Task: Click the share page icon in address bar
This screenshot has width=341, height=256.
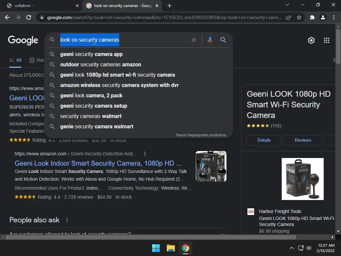Action: pos(288,17)
